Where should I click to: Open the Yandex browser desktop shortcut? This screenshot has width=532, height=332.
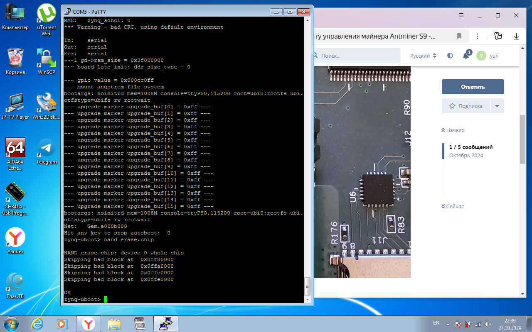(x=15, y=241)
